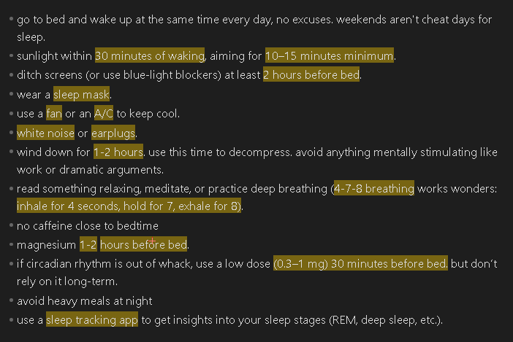The width and height of the screenshot is (513, 342).
Task: Click the highlighted 'inhale for 4 seconds' line
Action: click(x=129, y=206)
